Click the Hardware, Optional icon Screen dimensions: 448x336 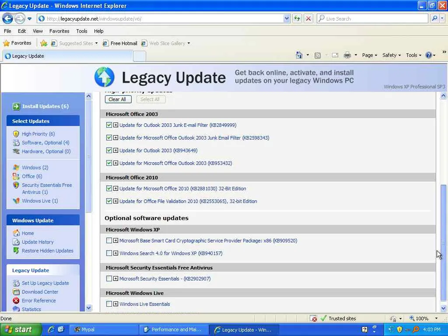(x=16, y=151)
